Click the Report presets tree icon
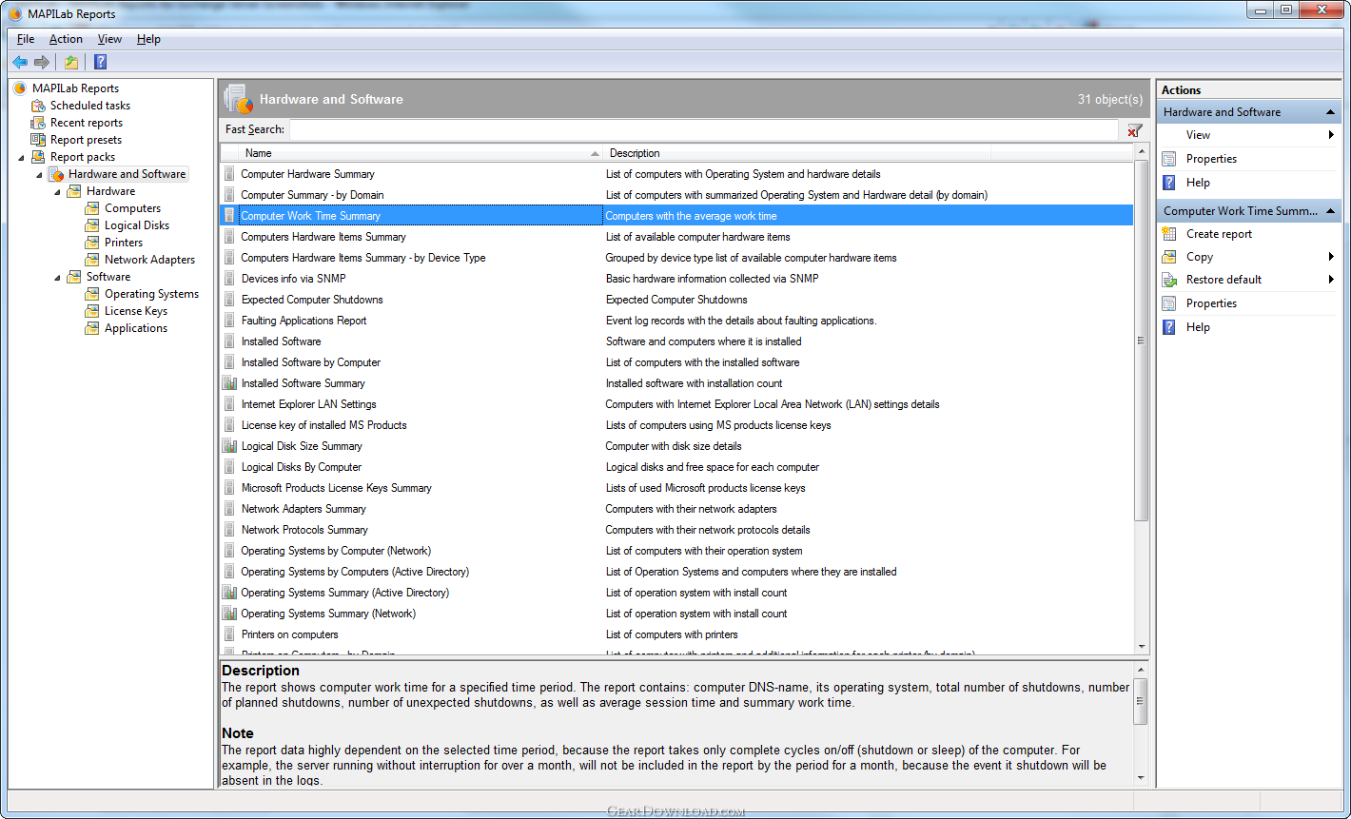 point(38,140)
